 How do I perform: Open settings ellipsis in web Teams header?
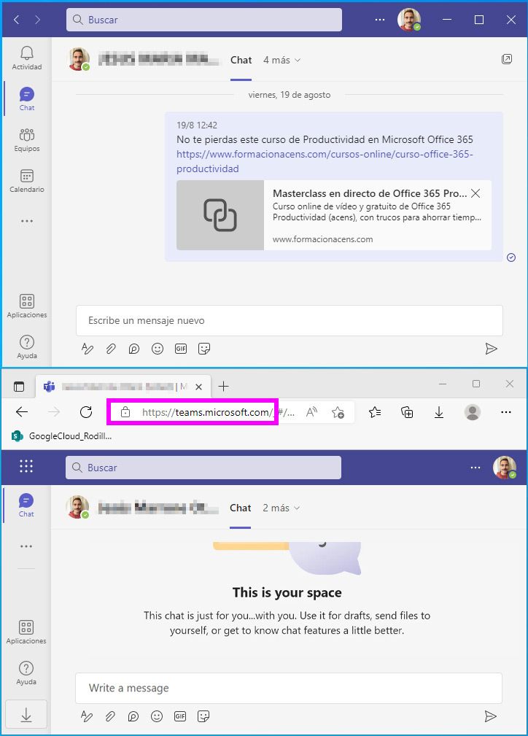475,468
